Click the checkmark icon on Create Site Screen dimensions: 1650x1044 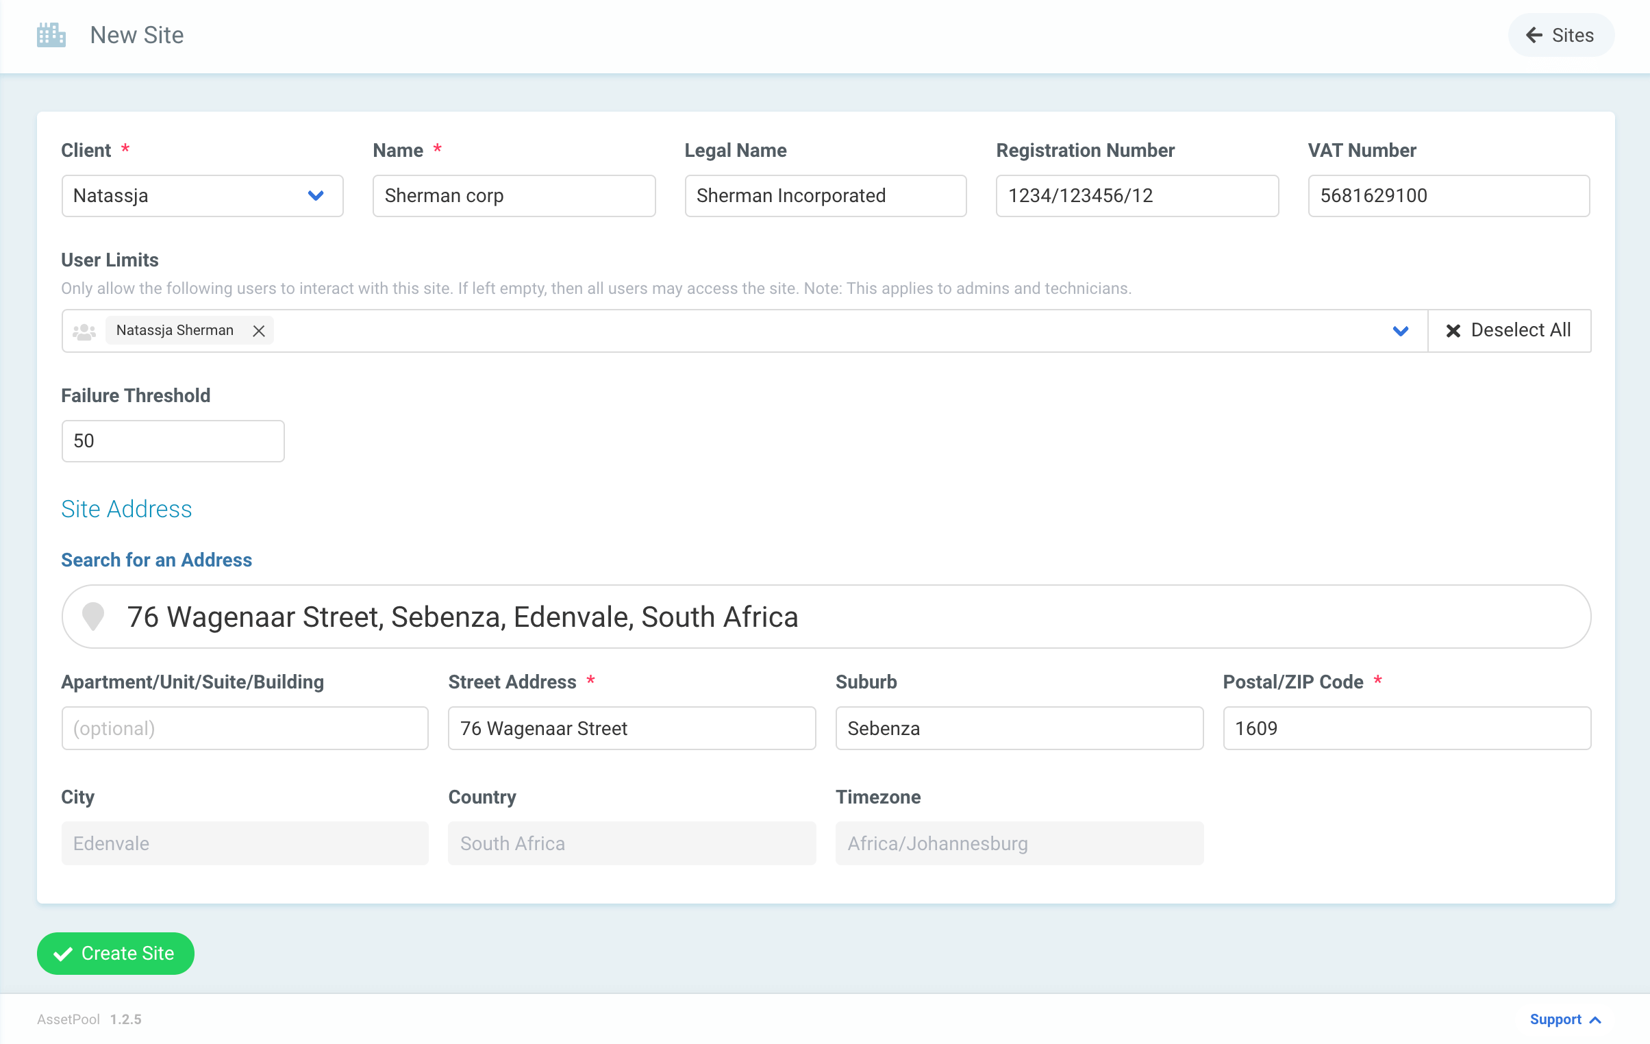(64, 953)
